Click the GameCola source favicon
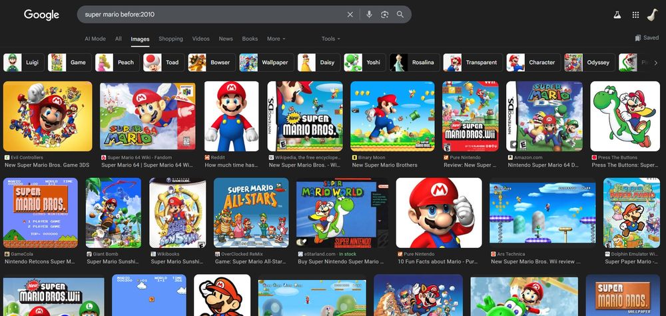This screenshot has height=316, width=666. coord(7,254)
